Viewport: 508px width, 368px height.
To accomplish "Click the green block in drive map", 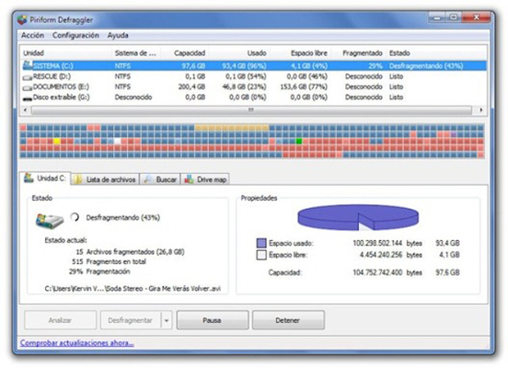I will [299, 141].
